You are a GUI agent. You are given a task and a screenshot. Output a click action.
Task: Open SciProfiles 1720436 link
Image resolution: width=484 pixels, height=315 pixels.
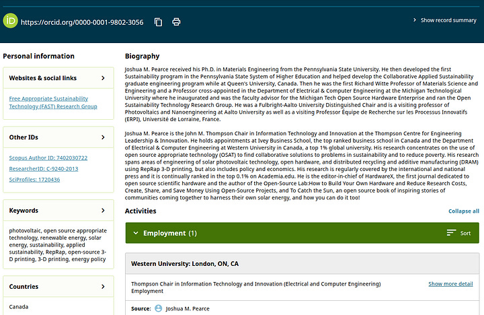[x=34, y=180]
